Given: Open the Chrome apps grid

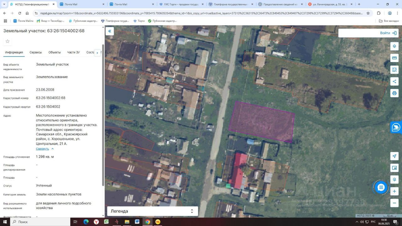Looking at the screenshot, I should pyautogui.click(x=5, y=21).
